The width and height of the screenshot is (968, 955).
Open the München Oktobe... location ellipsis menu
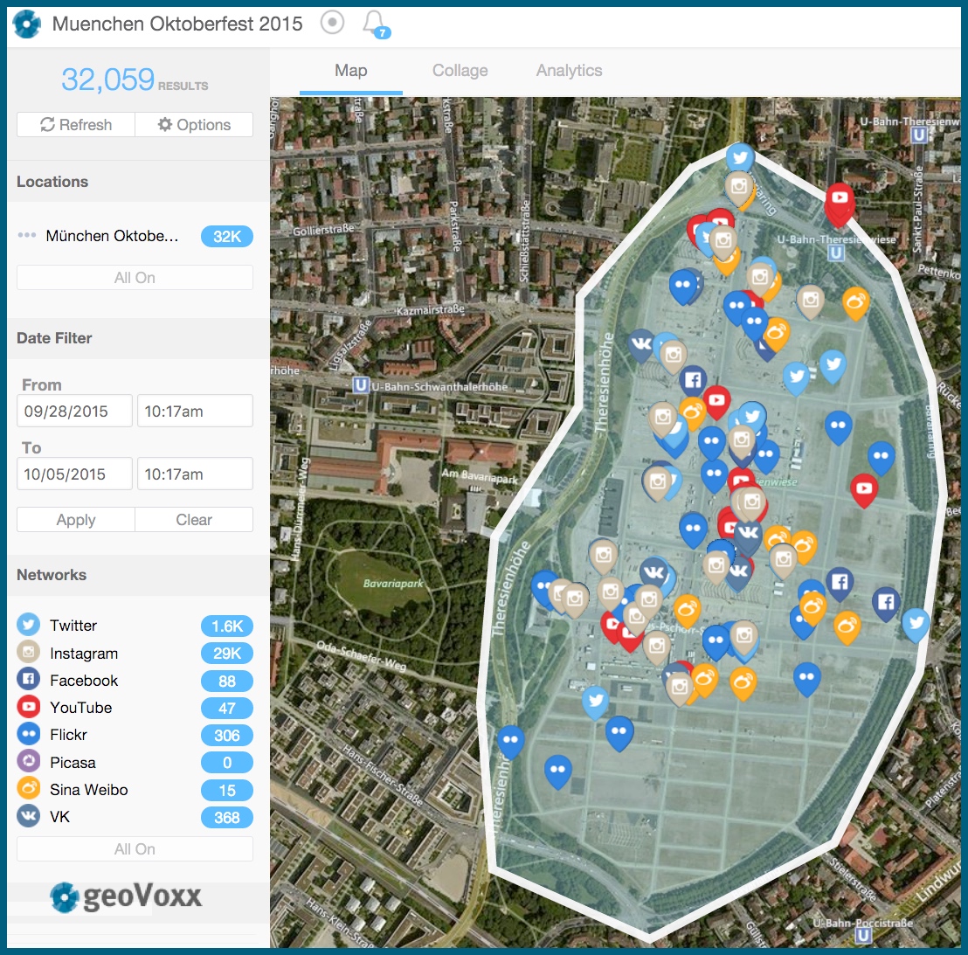[26, 235]
